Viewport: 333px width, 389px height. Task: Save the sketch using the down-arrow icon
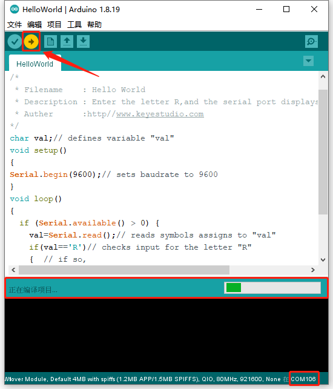84,41
